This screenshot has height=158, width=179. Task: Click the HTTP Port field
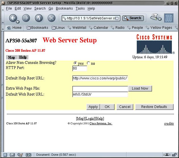(x=79, y=68)
